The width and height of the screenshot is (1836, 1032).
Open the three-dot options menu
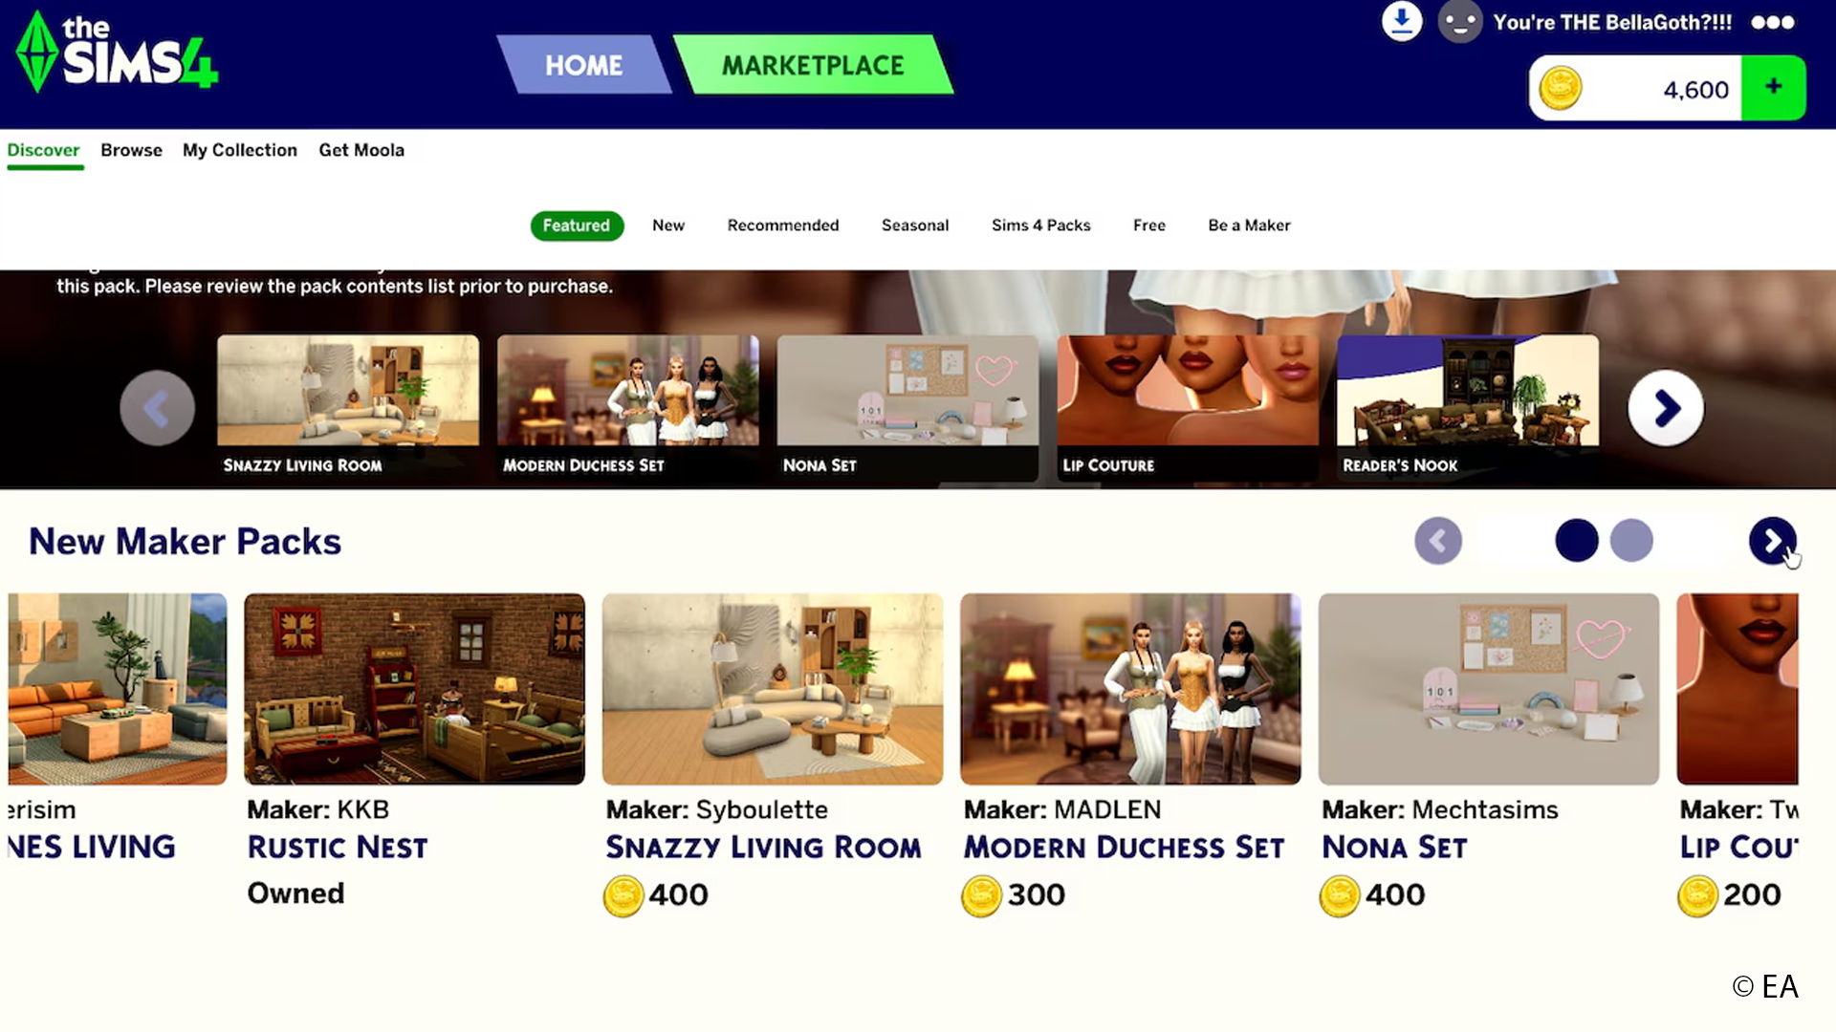click(x=1772, y=22)
